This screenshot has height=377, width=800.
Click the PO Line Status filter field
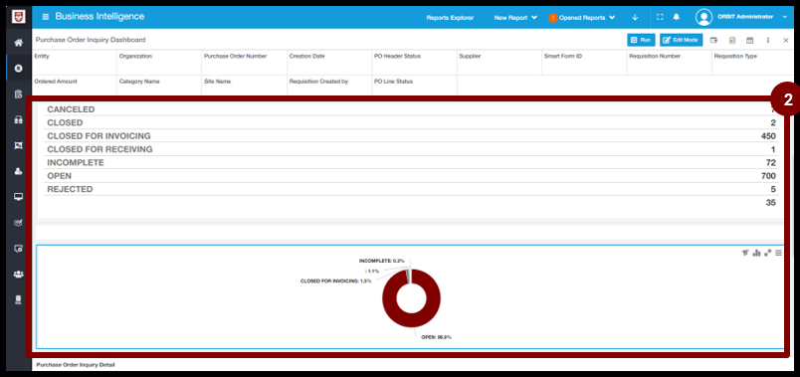(x=414, y=86)
